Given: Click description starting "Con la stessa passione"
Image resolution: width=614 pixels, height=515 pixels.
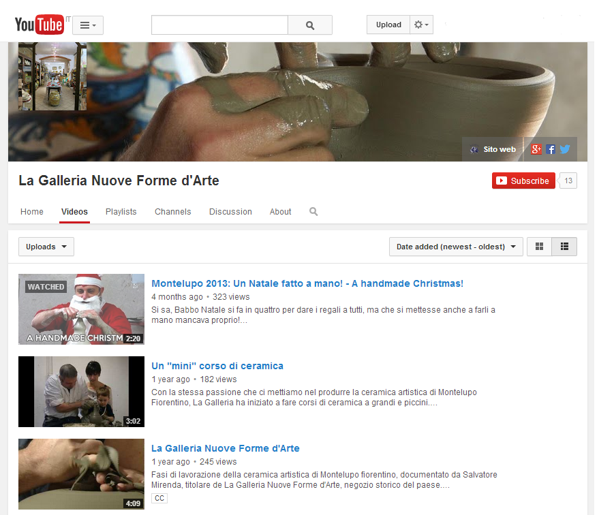Looking at the screenshot, I should [x=314, y=397].
